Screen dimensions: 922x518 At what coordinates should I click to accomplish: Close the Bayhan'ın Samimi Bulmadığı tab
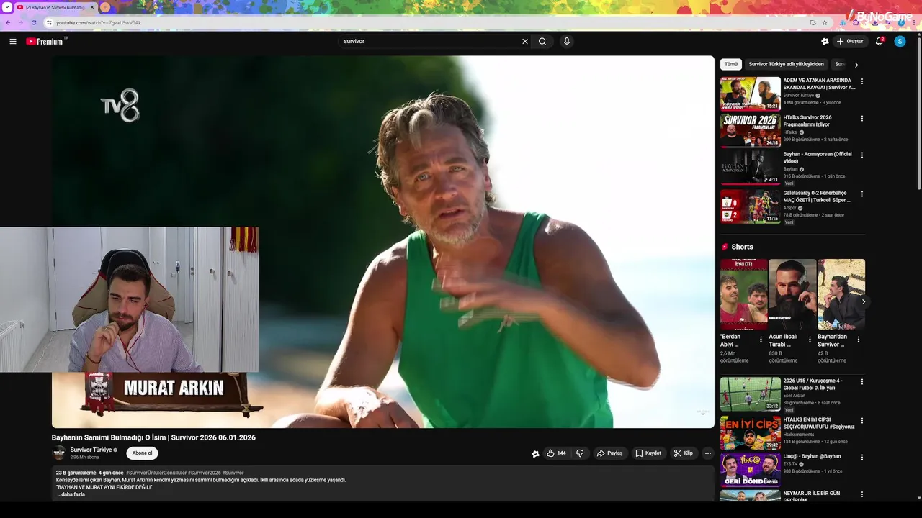point(92,7)
